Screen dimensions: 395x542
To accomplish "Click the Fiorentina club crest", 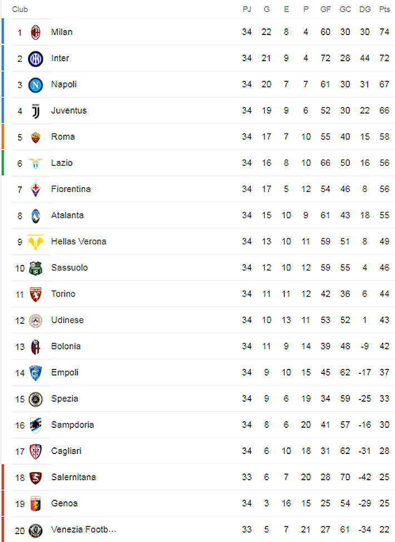I will point(36,189).
